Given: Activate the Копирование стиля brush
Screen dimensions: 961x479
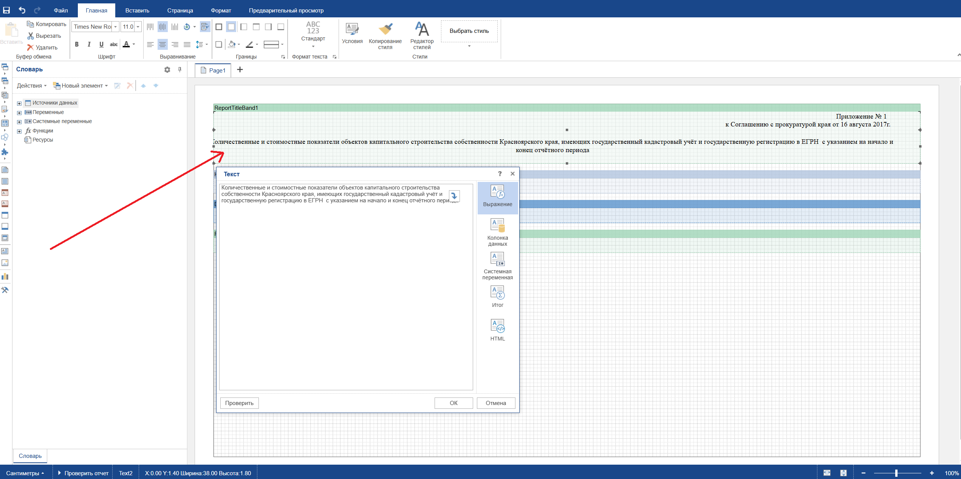Looking at the screenshot, I should pyautogui.click(x=385, y=36).
